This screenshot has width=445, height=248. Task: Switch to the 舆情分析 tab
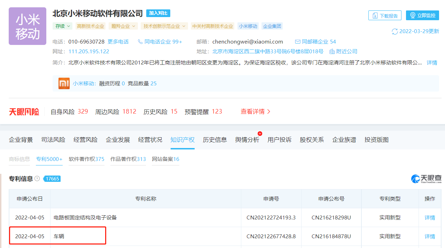247,140
